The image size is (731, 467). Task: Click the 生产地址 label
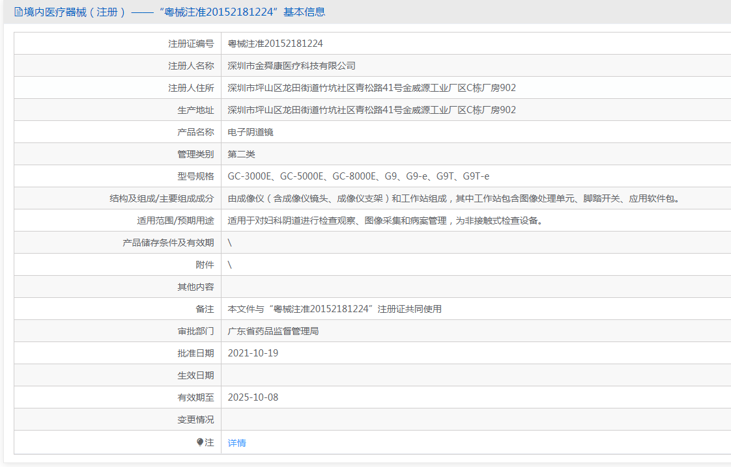[196, 110]
